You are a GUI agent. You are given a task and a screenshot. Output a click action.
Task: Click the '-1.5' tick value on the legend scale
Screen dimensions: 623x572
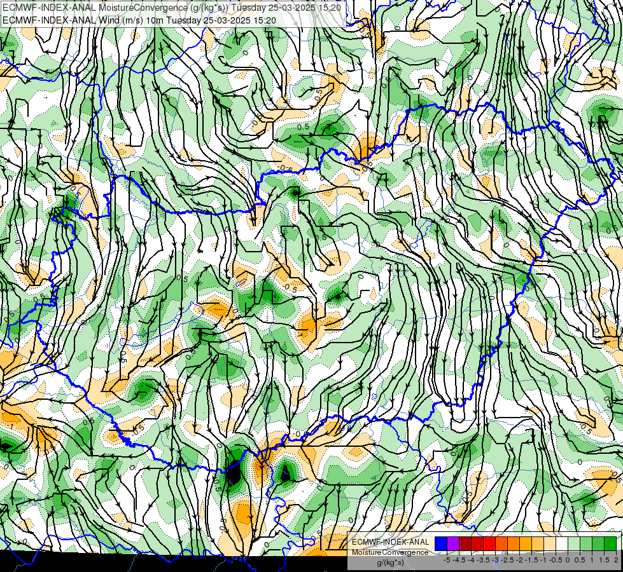pyautogui.click(x=531, y=560)
